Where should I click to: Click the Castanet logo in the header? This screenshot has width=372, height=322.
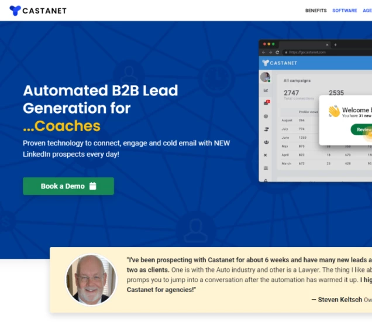38,11
